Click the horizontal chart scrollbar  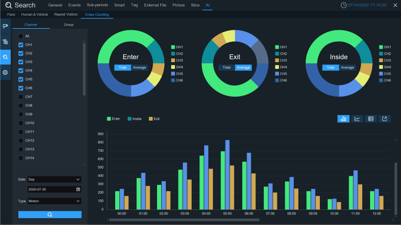(184, 220)
